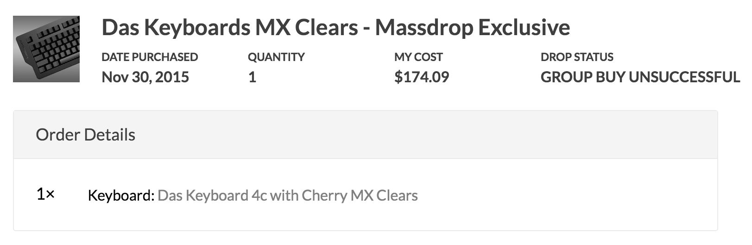Screen dimensions: 752x245
Task: Click the Drop Status label
Action: coord(577,57)
